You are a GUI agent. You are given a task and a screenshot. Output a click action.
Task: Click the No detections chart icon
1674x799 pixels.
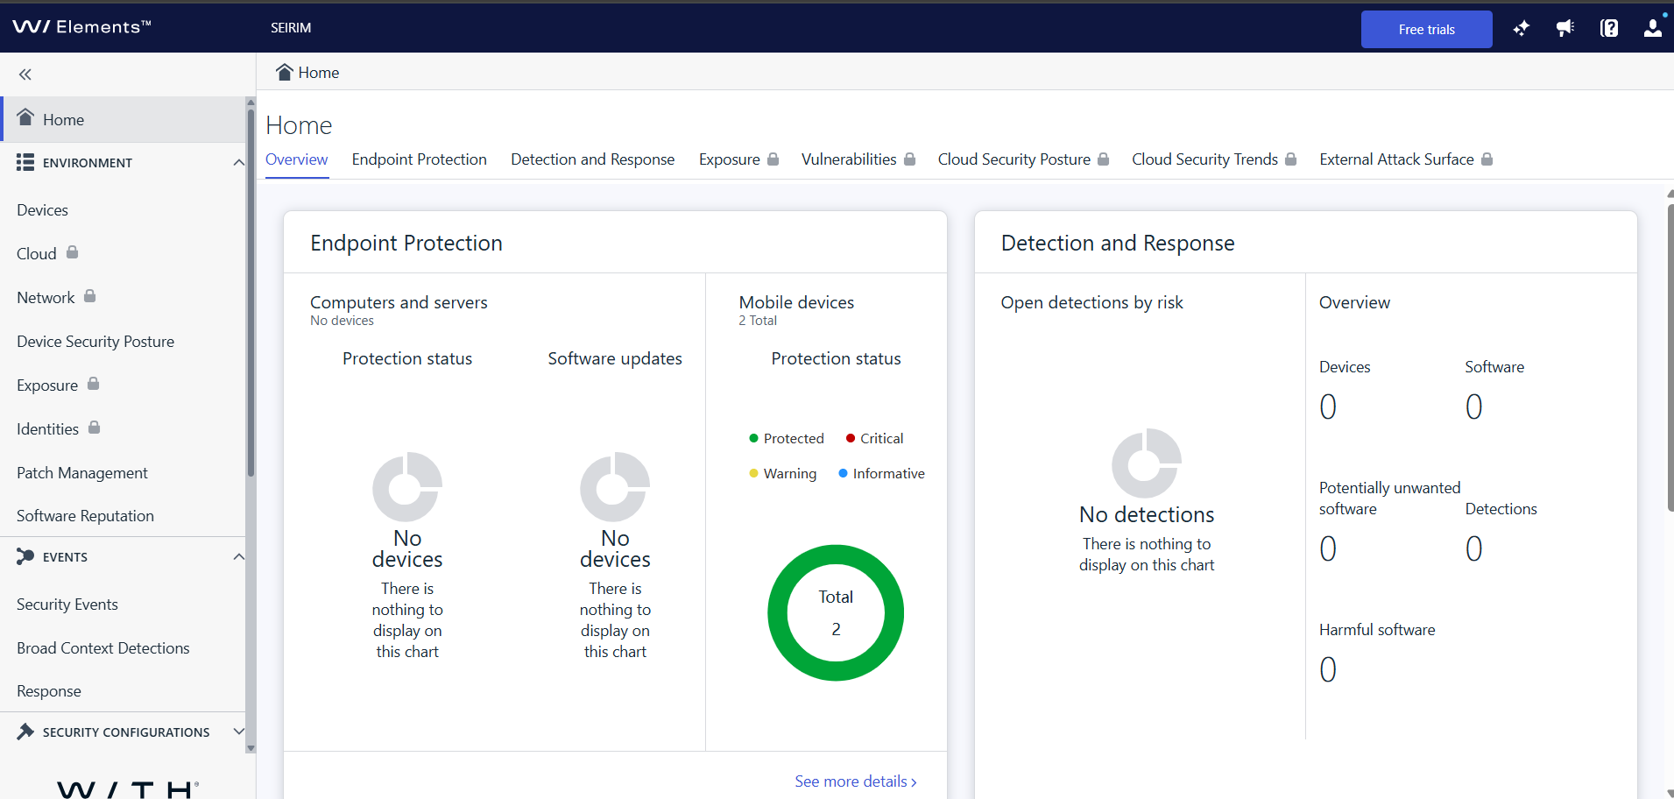click(1147, 463)
